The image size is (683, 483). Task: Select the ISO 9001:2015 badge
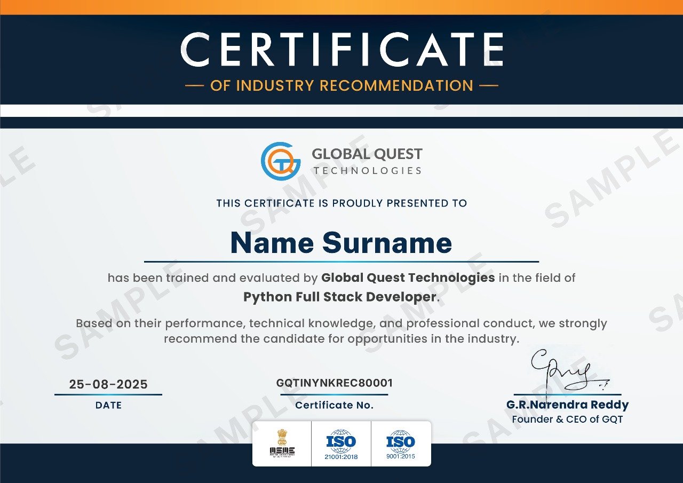[x=400, y=444]
